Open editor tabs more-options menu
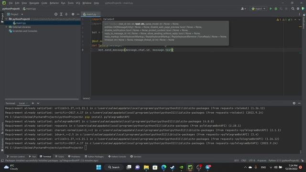 (x=299, y=14)
